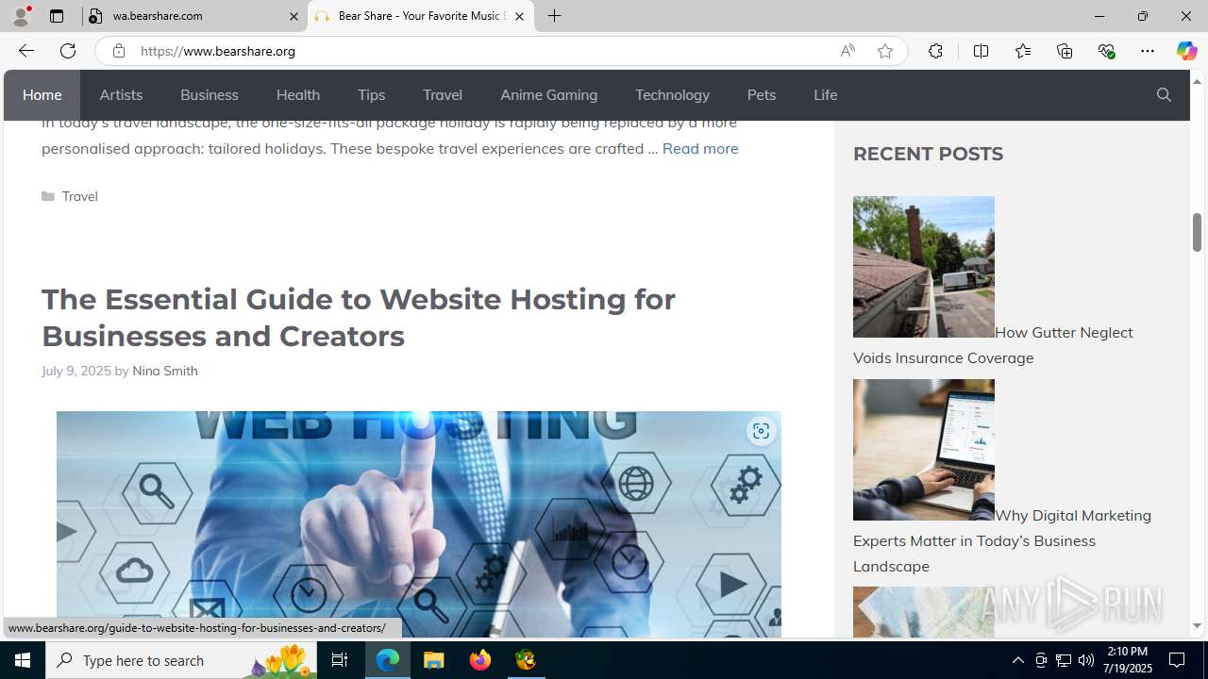The height and width of the screenshot is (679, 1208).
Task: Open browser Extensions icon
Action: [x=935, y=51]
